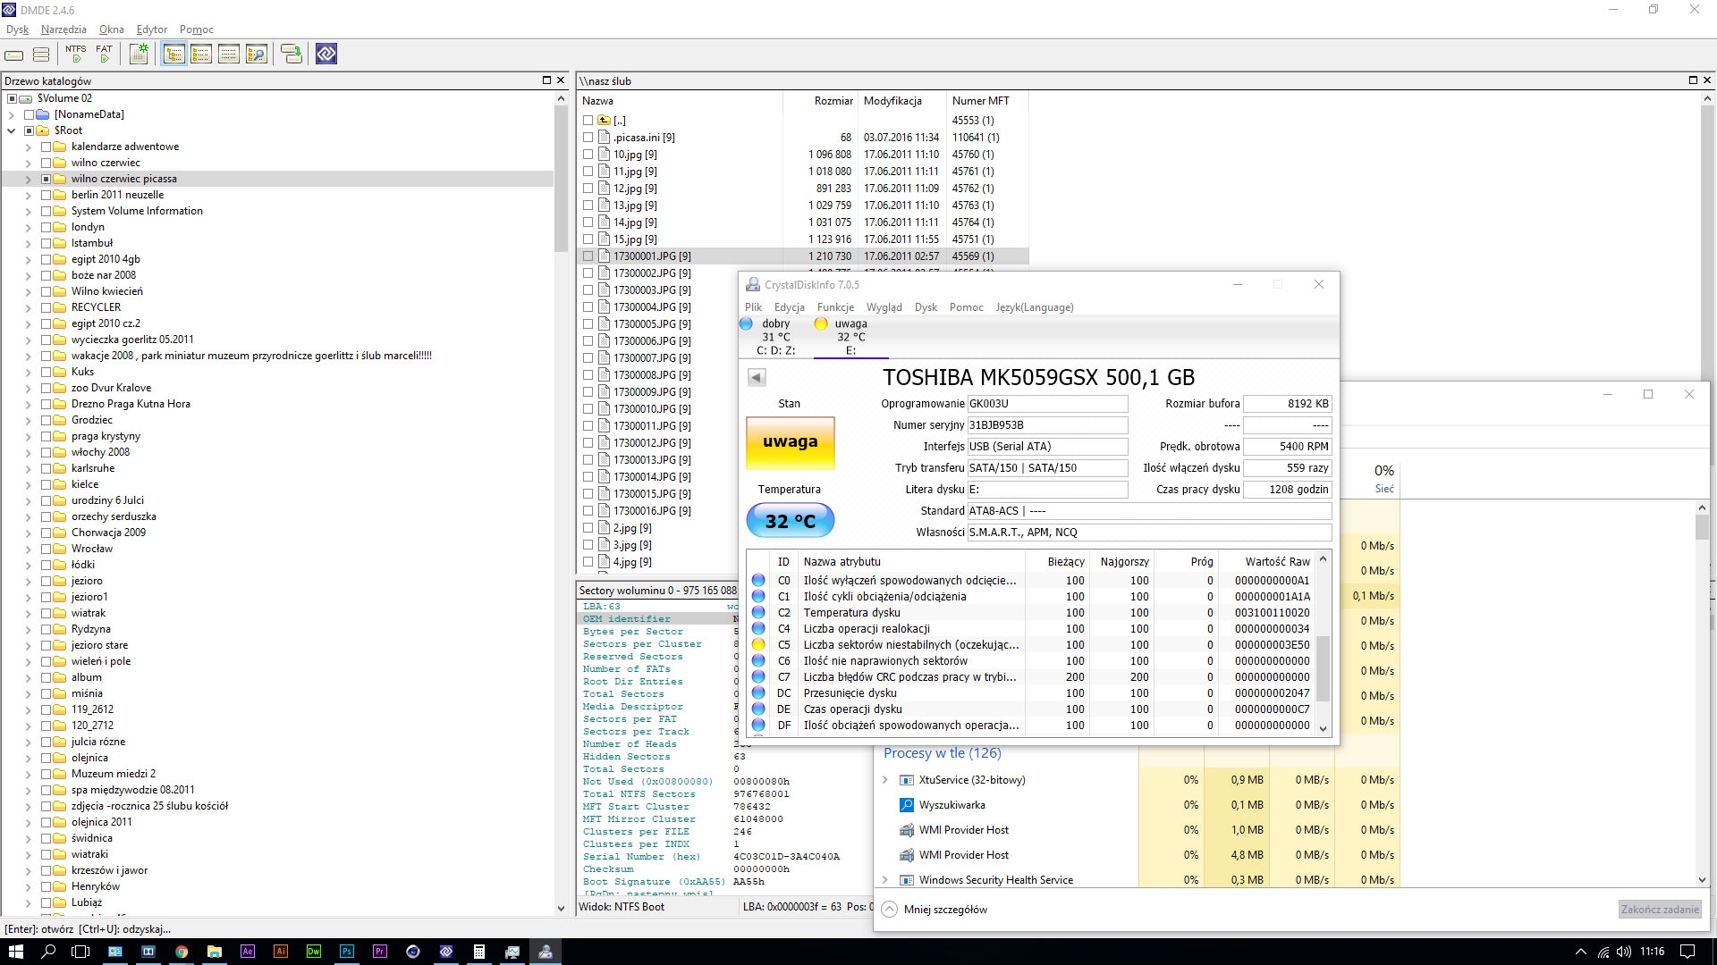The height and width of the screenshot is (965, 1717).
Task: Click the Task Manager process list scrollbar
Action: coord(1702,693)
